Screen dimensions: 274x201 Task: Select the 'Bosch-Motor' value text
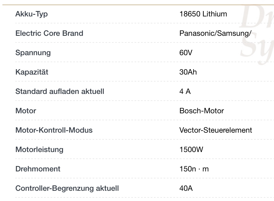[202, 111]
